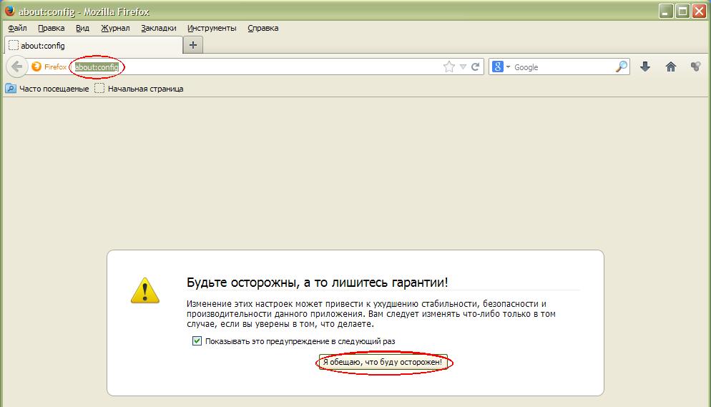Click Я обещаю, что буду осторожен! button

[383, 362]
